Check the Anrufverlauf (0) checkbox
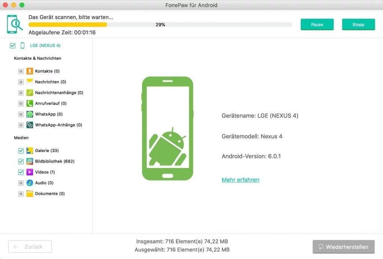 [x=21, y=103]
